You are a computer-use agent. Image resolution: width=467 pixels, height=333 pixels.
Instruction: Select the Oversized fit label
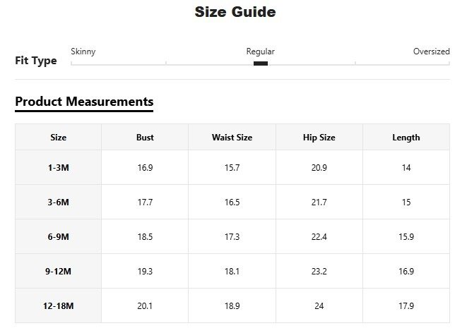pos(431,52)
